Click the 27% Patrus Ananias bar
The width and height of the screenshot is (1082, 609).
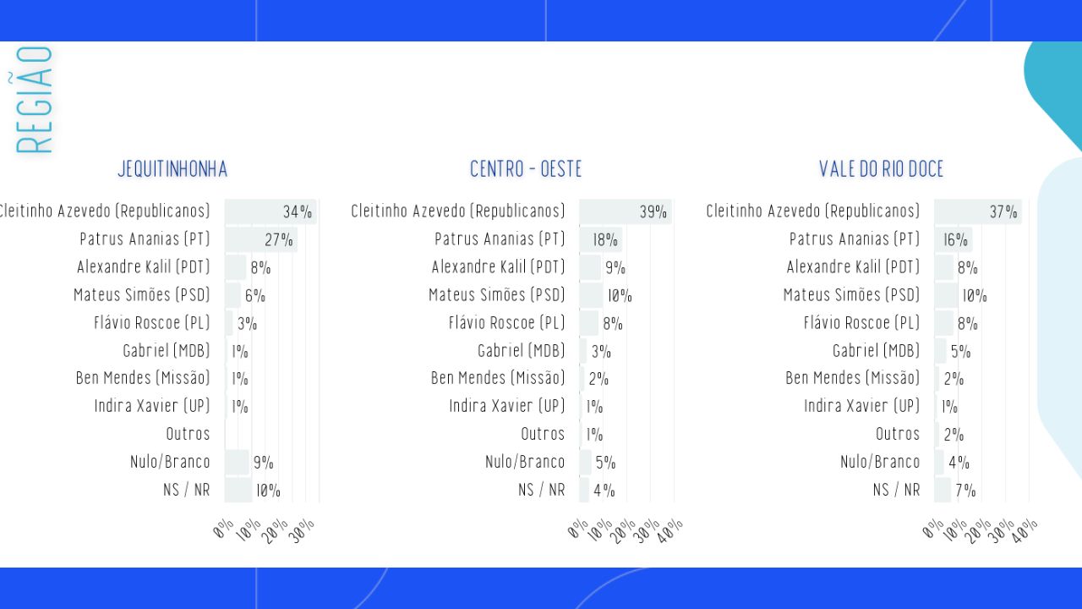261,239
